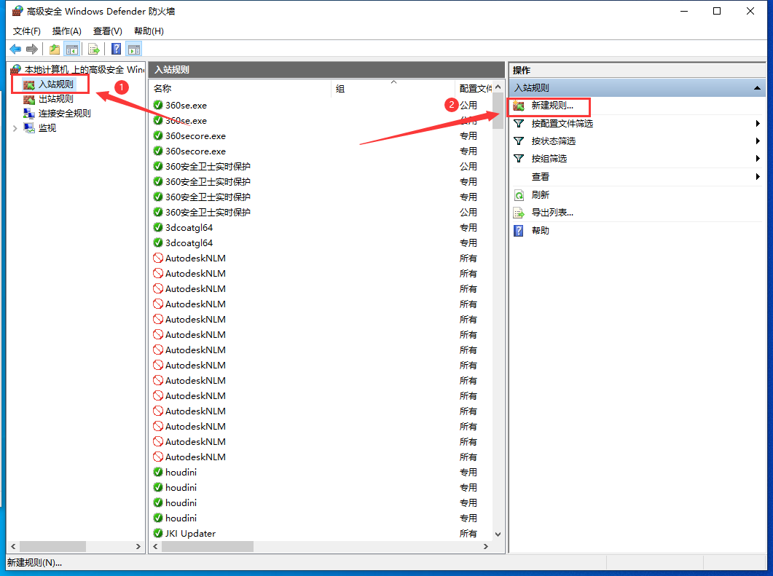
Task: Open the 查看(V) menu
Action: [x=108, y=31]
